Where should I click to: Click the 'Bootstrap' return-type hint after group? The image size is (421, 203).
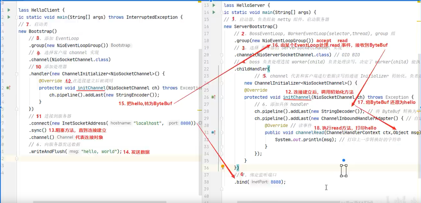(121, 45)
